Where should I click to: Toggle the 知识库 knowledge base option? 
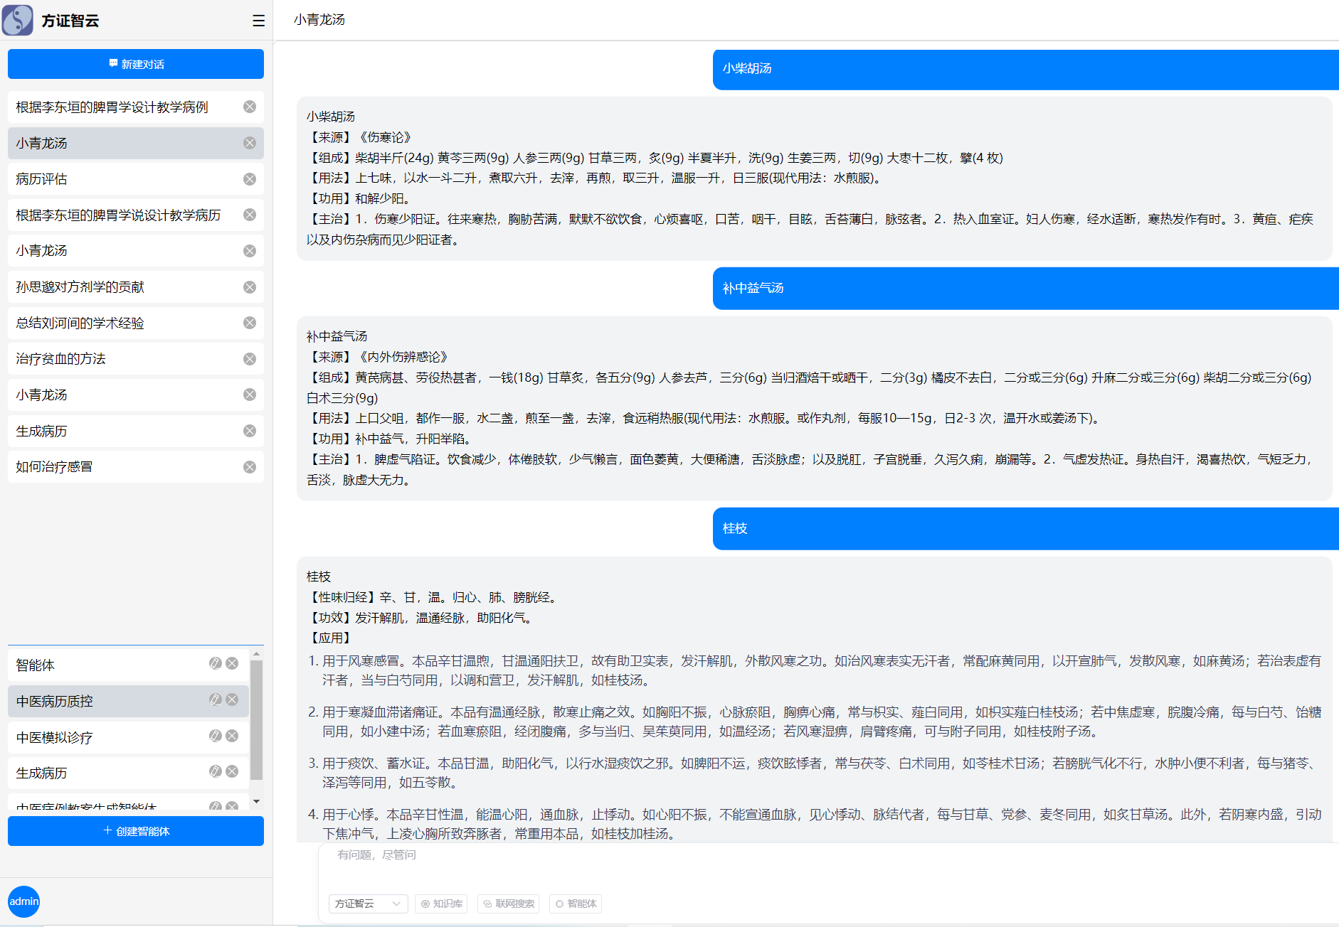tap(441, 904)
